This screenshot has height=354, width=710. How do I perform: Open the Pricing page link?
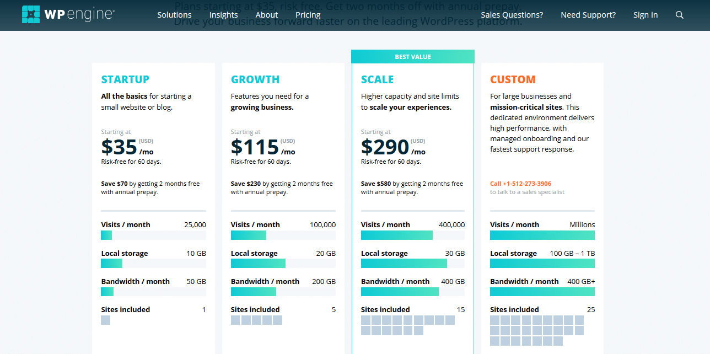pyautogui.click(x=308, y=15)
